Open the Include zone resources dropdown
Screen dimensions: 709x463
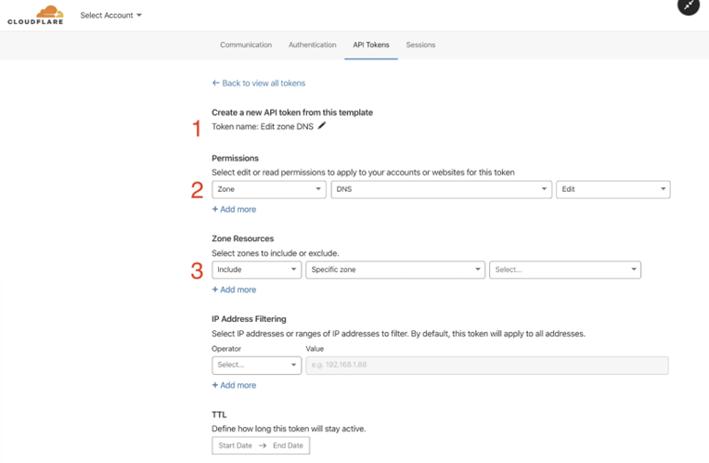256,270
